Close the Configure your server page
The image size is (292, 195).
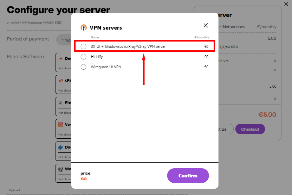[286, 4]
